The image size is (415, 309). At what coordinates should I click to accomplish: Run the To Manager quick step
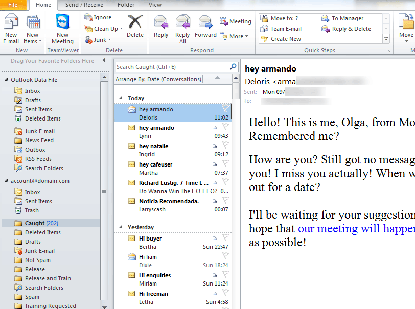[x=342, y=18]
